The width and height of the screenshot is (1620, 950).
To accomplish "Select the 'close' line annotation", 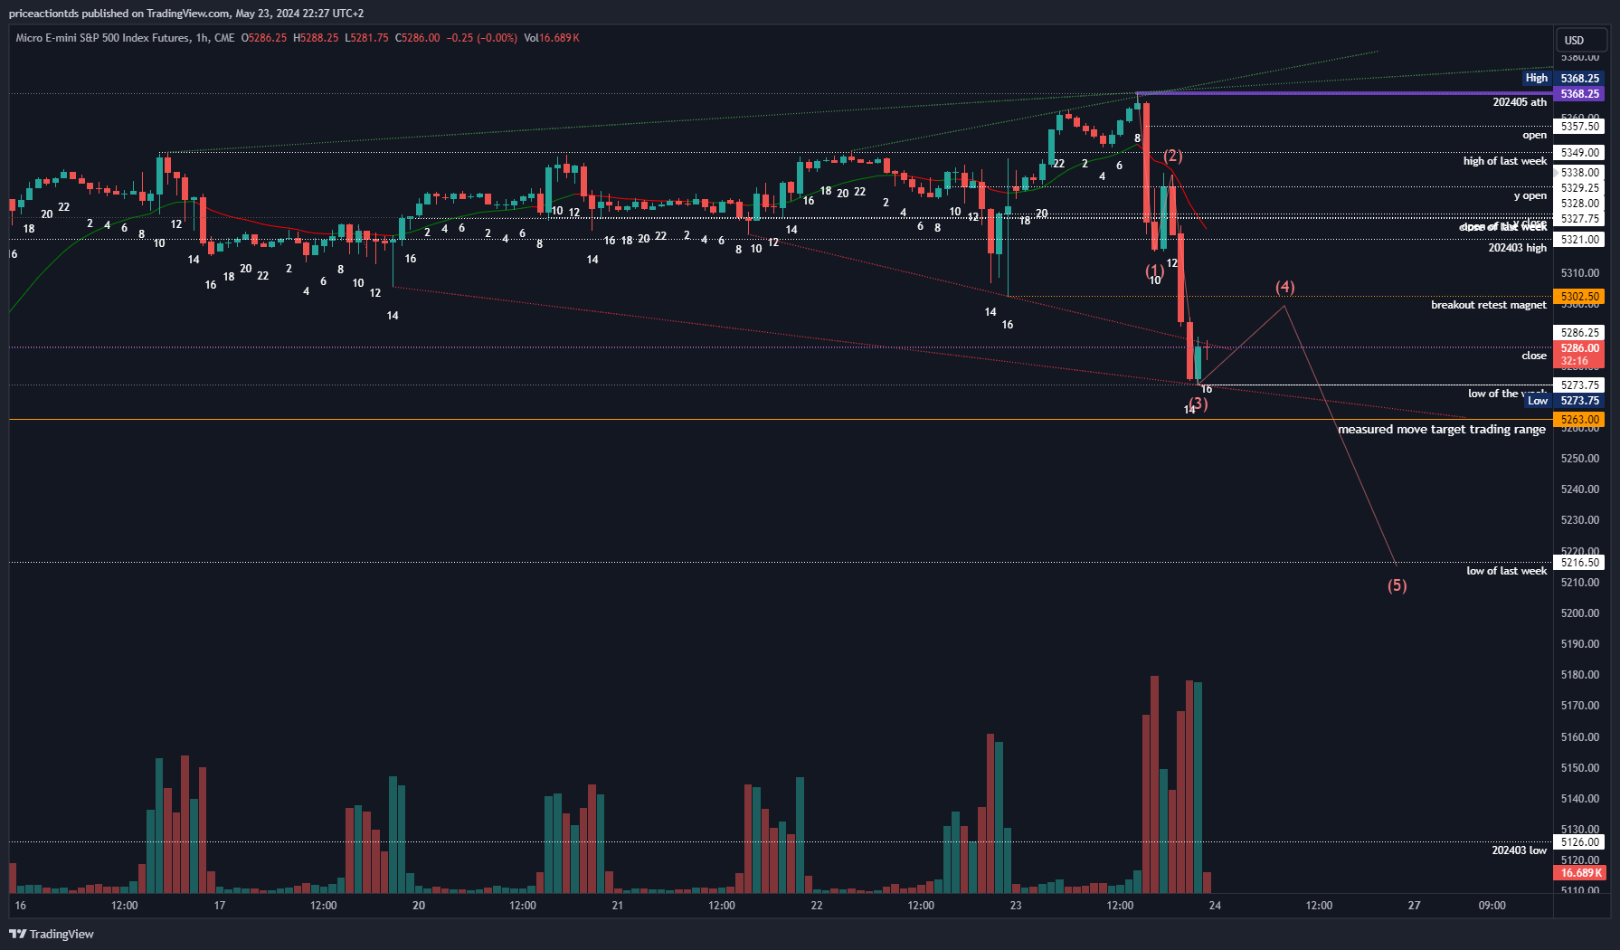I will [x=1534, y=356].
